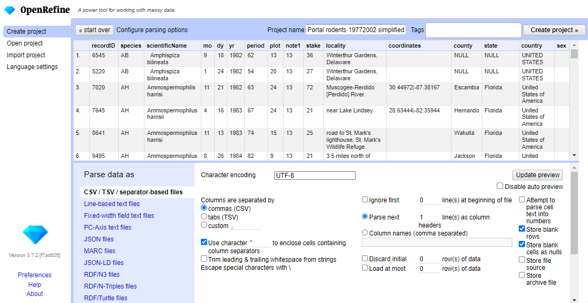Switch to Import project tab
Screen dimensions: 588x303
pyautogui.click(x=26, y=55)
